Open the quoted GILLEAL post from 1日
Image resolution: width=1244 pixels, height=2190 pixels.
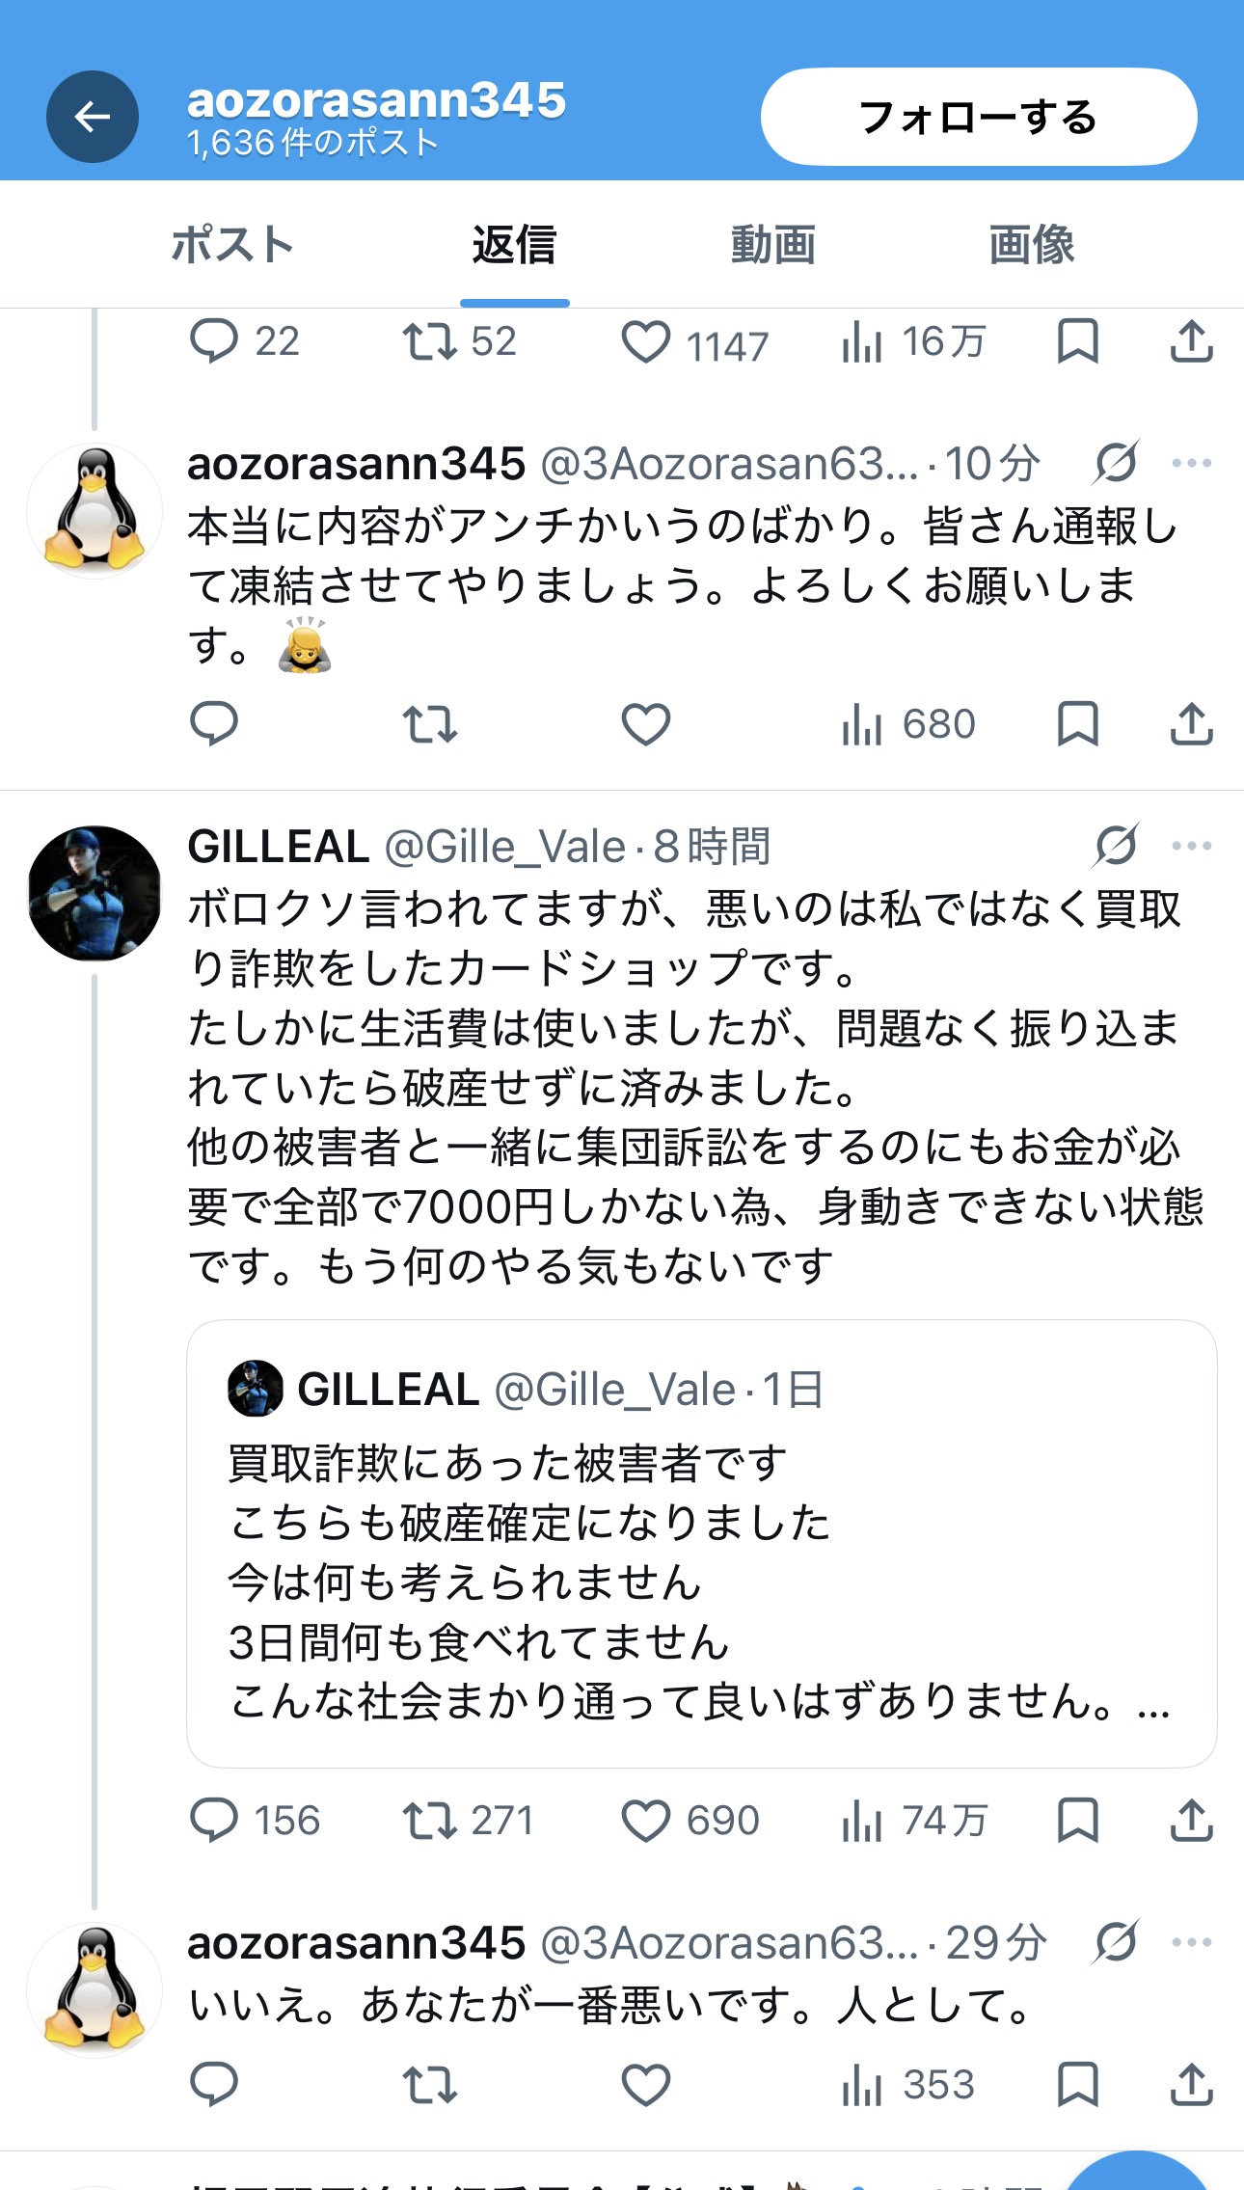(x=702, y=1544)
